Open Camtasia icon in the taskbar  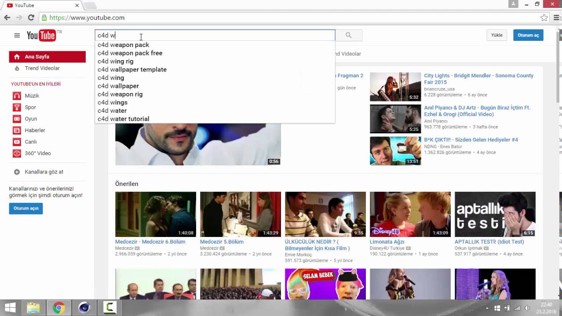point(109,308)
